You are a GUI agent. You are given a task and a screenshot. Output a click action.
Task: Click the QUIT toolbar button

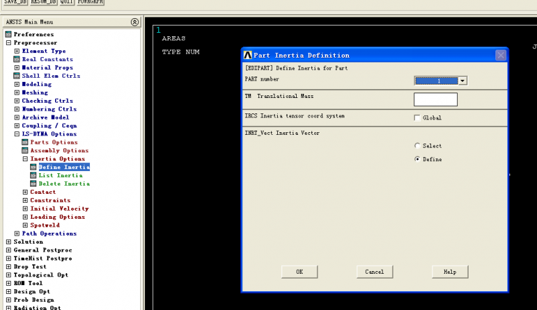point(66,3)
